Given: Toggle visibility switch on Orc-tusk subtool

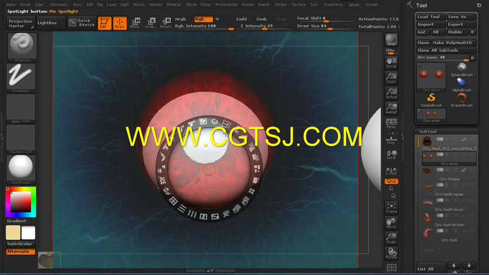Looking at the screenshot, I should [440, 231].
